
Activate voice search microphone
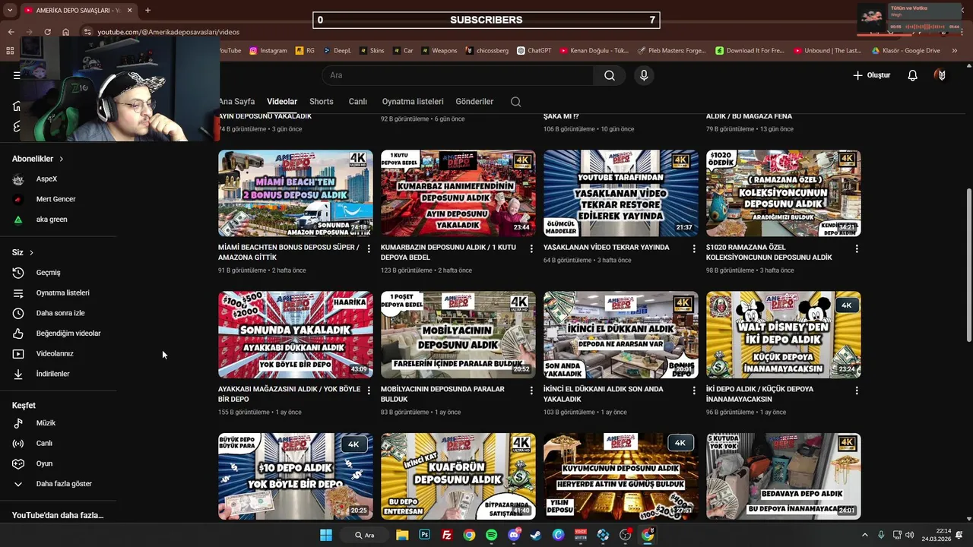(x=644, y=75)
